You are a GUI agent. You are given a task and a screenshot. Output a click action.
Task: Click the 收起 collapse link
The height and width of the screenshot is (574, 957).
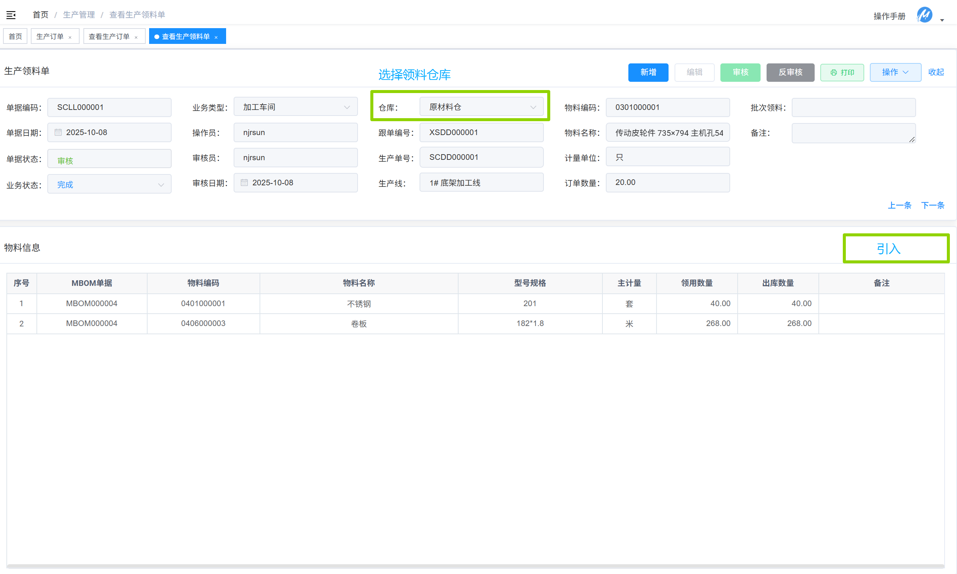936,72
